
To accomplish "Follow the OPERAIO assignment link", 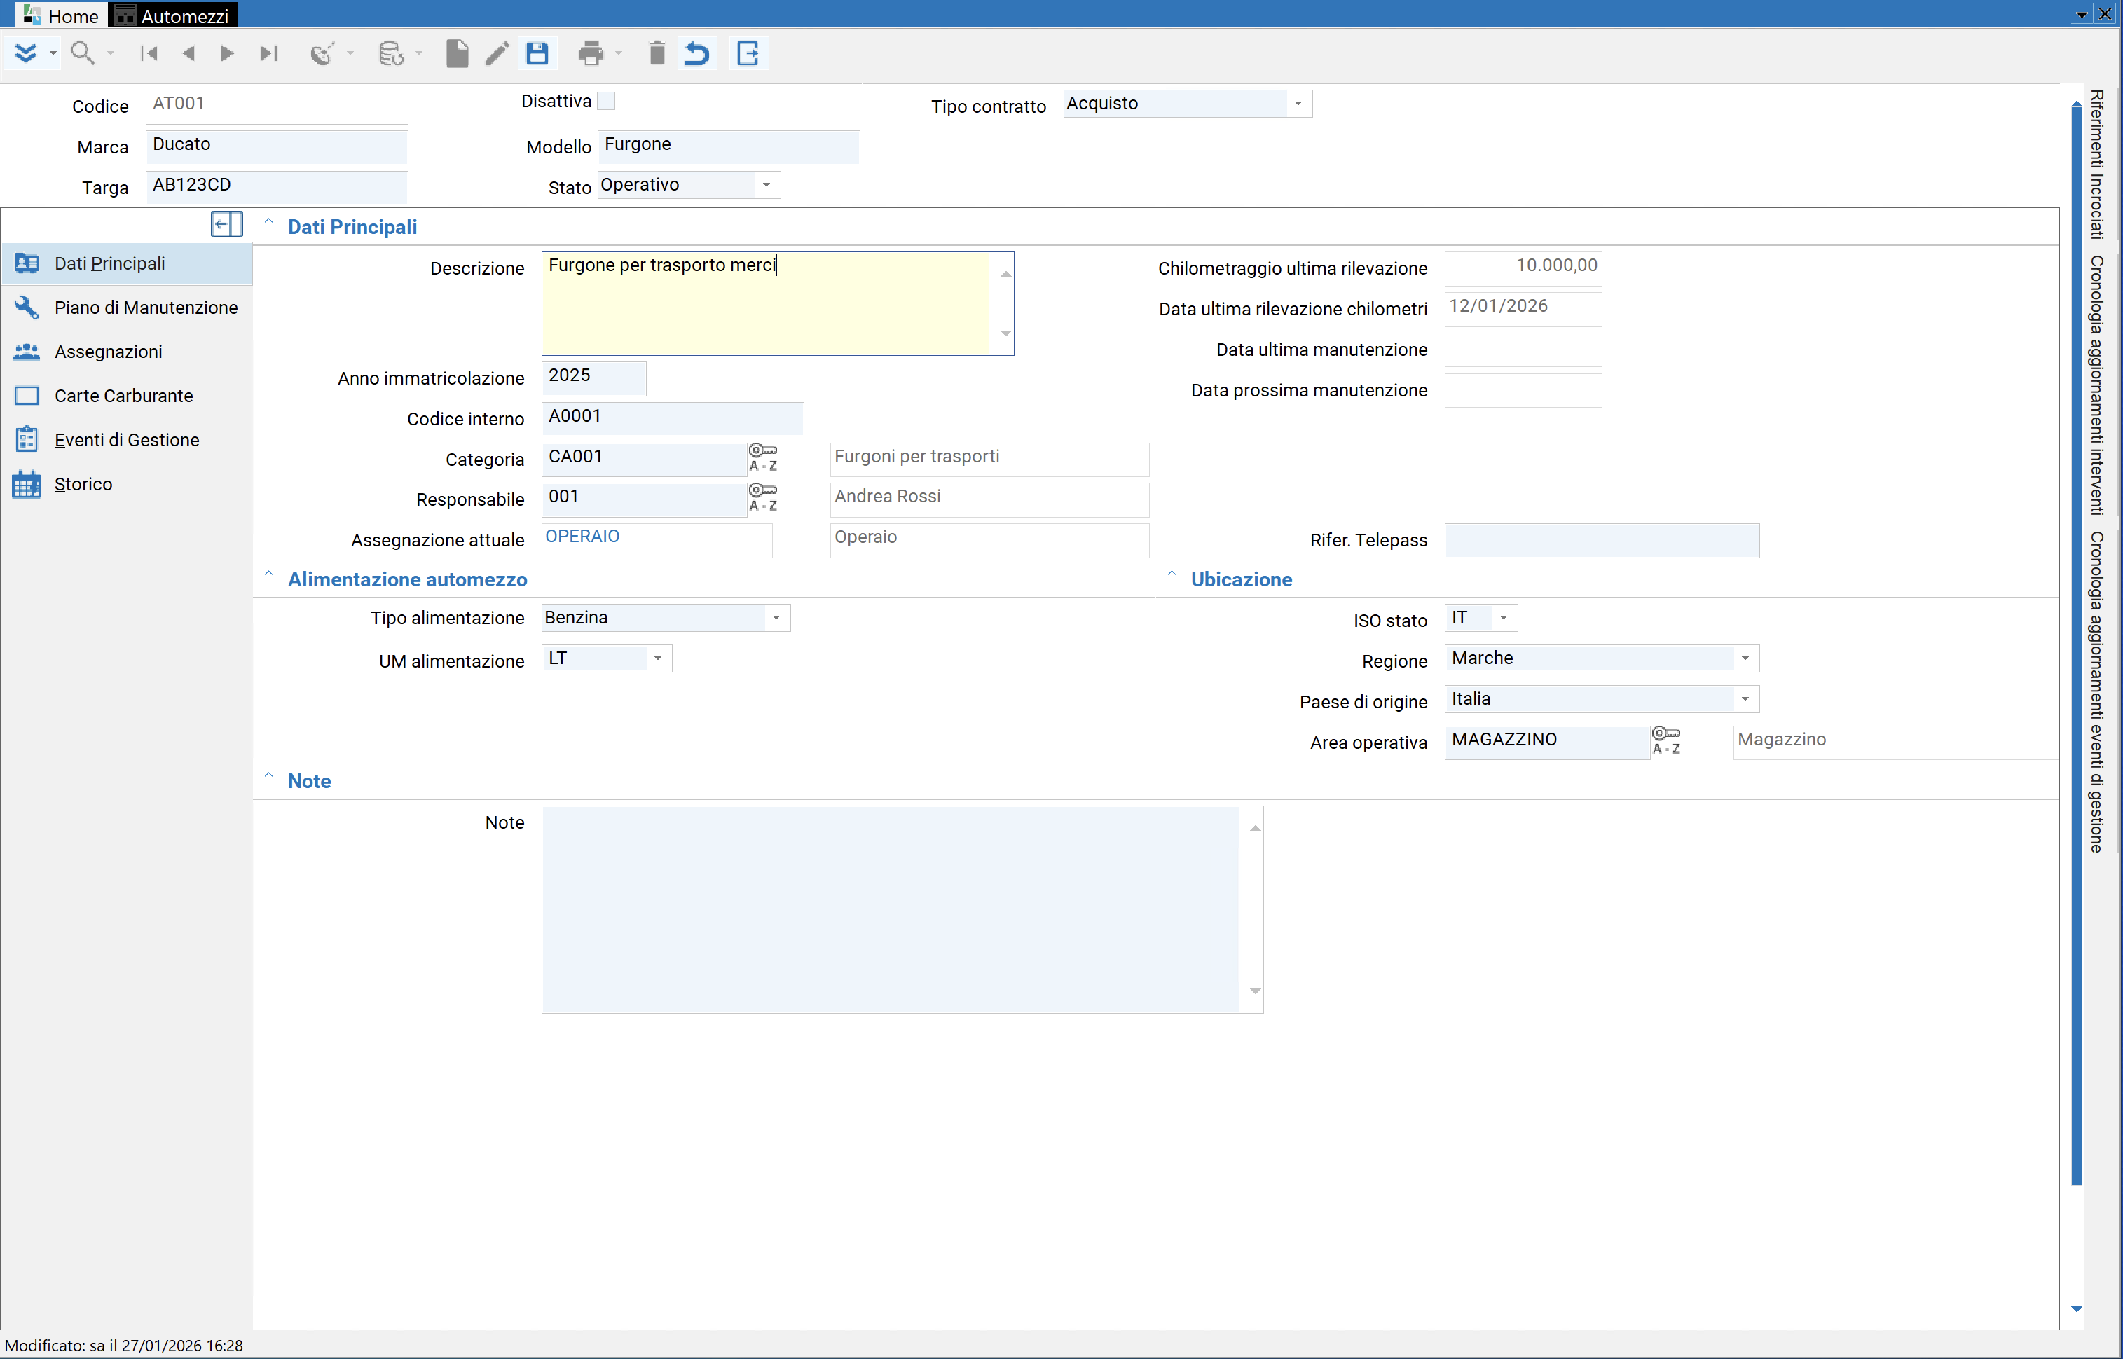I will tap(582, 537).
